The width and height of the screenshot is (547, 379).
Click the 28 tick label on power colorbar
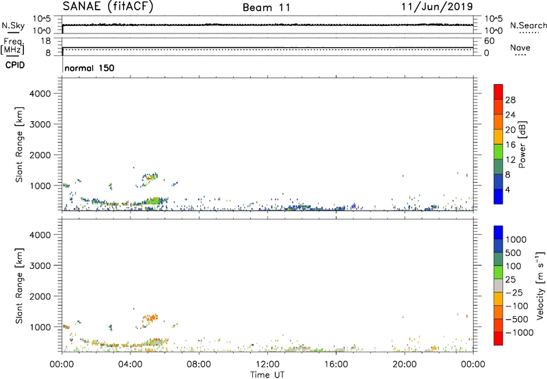click(x=510, y=100)
